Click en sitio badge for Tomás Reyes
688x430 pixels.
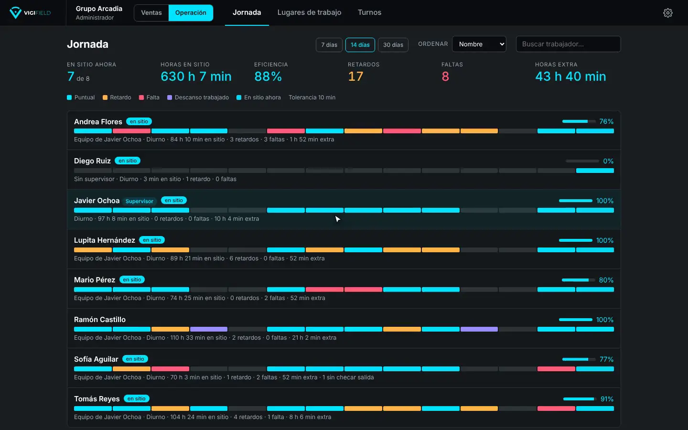click(137, 398)
